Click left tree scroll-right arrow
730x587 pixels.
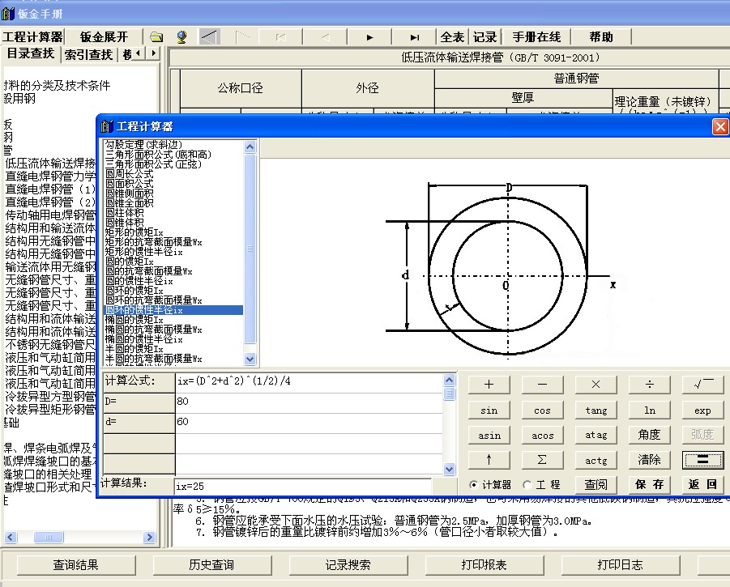(x=149, y=538)
